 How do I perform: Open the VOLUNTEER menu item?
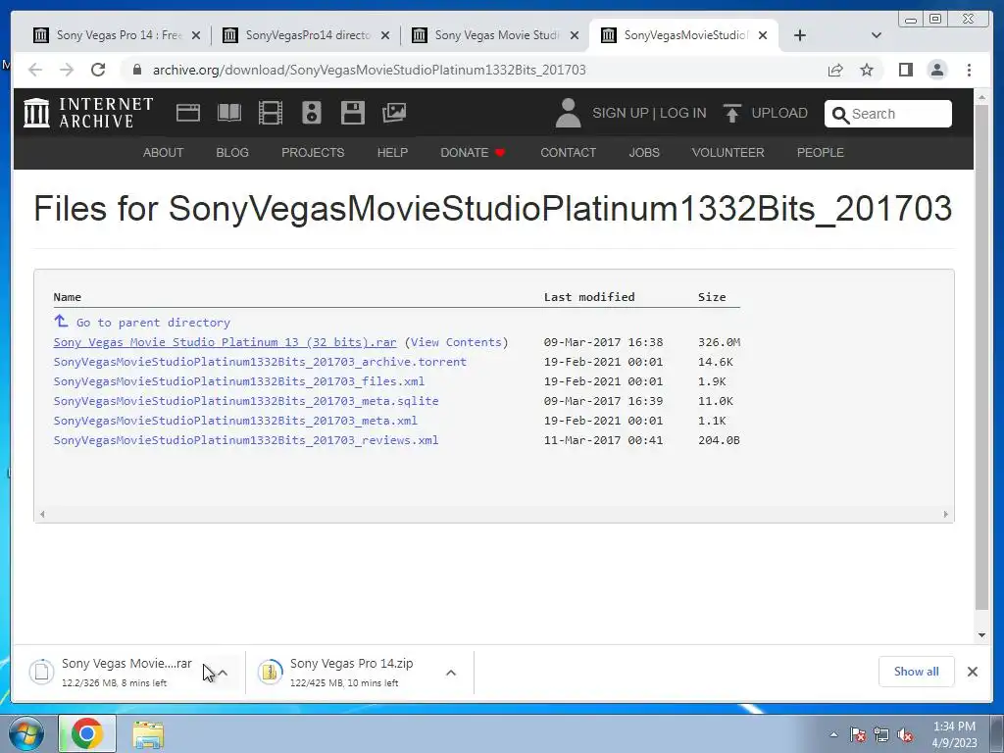(728, 152)
